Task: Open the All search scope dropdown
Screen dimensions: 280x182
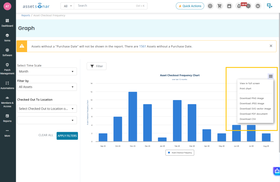Action: point(68,6)
